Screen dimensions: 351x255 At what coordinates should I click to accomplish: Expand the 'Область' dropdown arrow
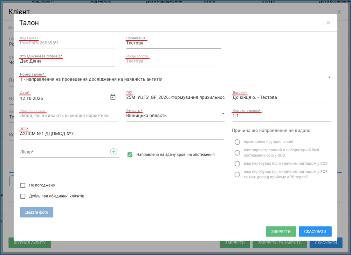(x=223, y=114)
